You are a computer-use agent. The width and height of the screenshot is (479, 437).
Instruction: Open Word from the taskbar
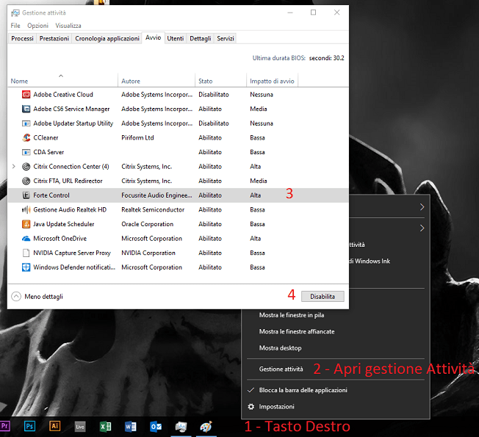click(x=131, y=427)
